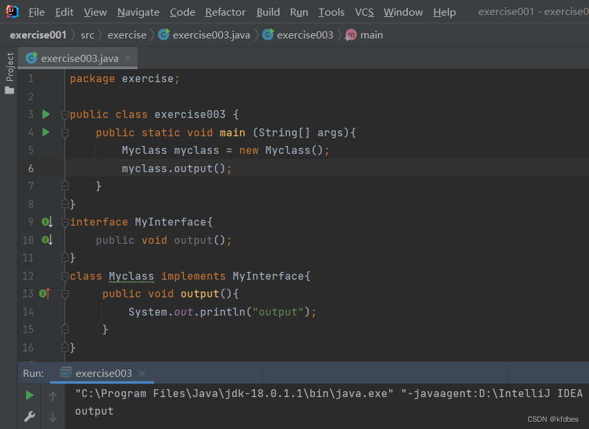Viewport: 589px width, 429px height.
Task: Collapse the Myclass output method at line 13
Action: 65,294
